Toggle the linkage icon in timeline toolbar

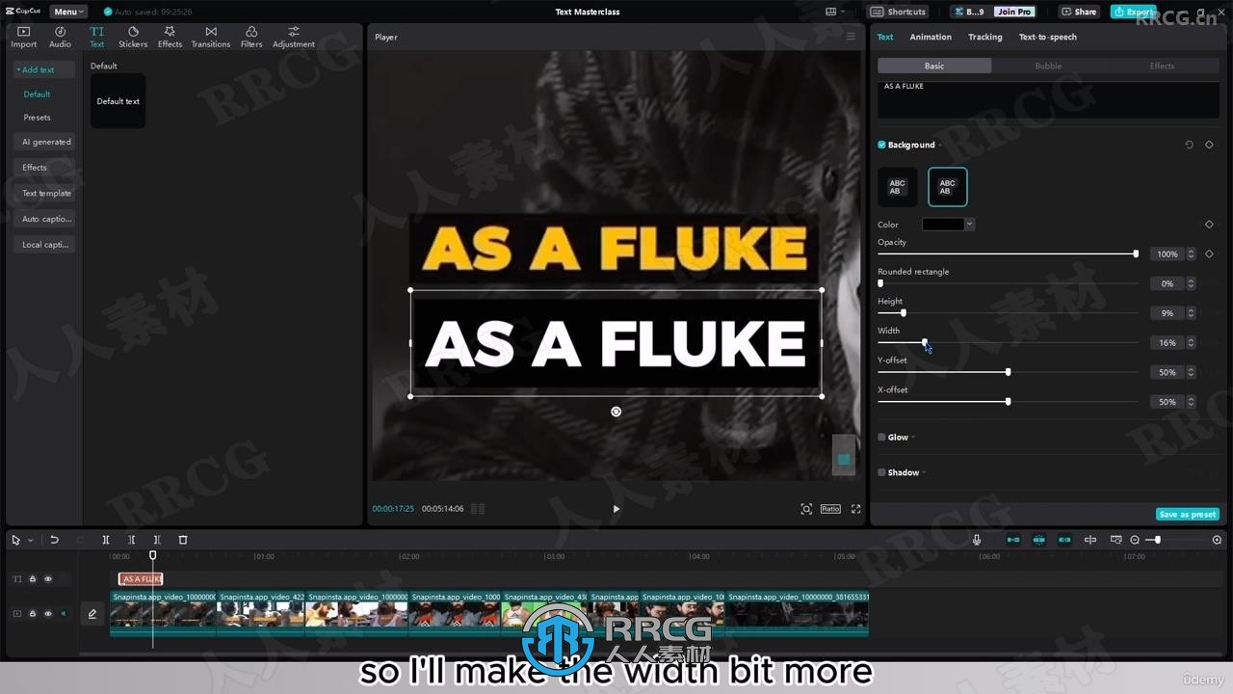tap(1064, 540)
